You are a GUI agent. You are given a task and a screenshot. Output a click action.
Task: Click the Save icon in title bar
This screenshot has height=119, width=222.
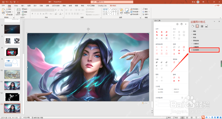pyautogui.click(x=3, y=2)
